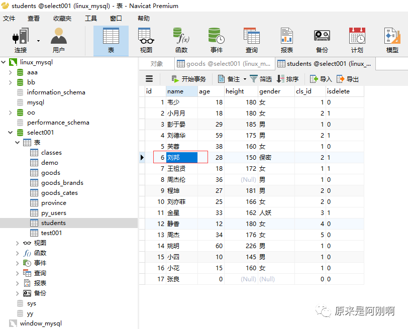Screen dimensions: 408x329
Task: Open the 窗口 menu
Action: (x=116, y=19)
